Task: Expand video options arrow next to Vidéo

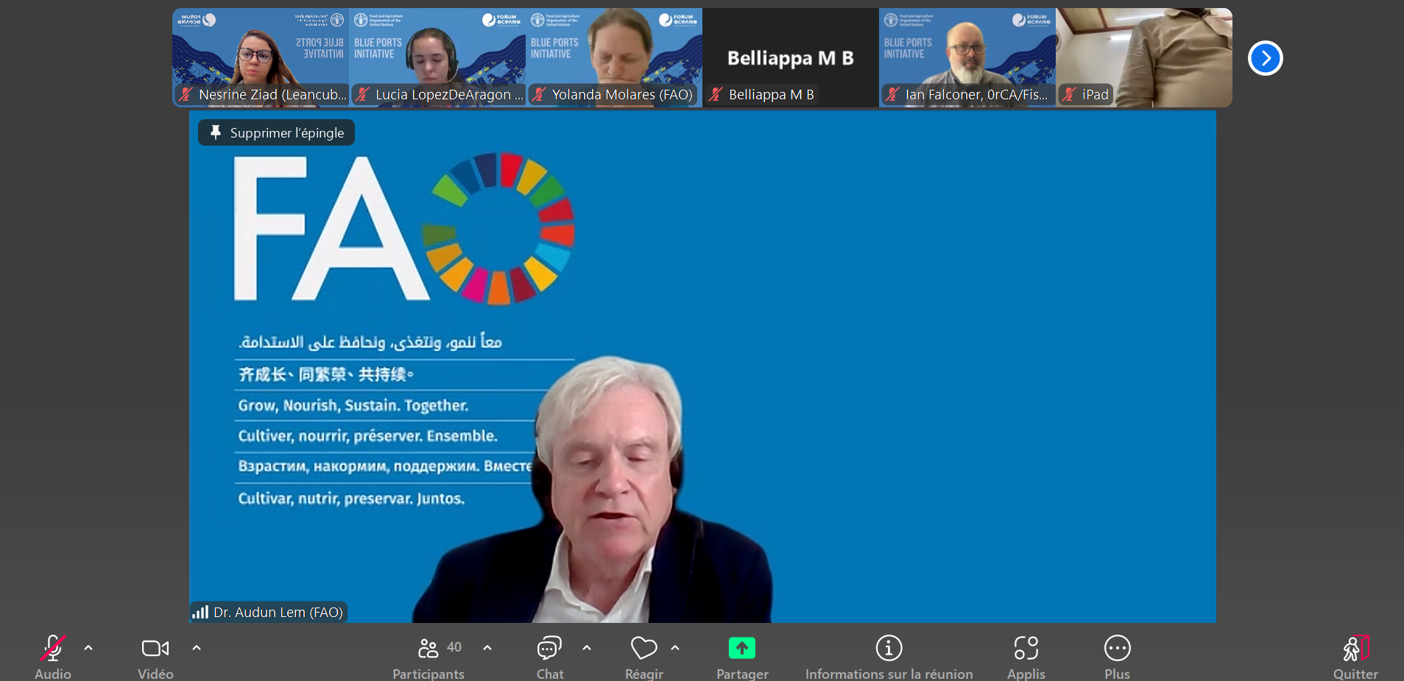Action: [197, 648]
